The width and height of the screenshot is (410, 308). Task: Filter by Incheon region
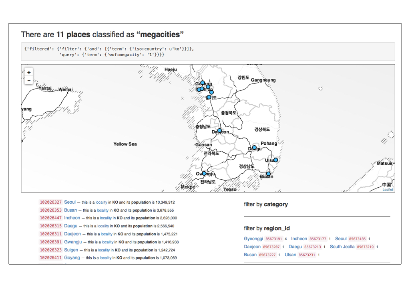(x=299, y=239)
